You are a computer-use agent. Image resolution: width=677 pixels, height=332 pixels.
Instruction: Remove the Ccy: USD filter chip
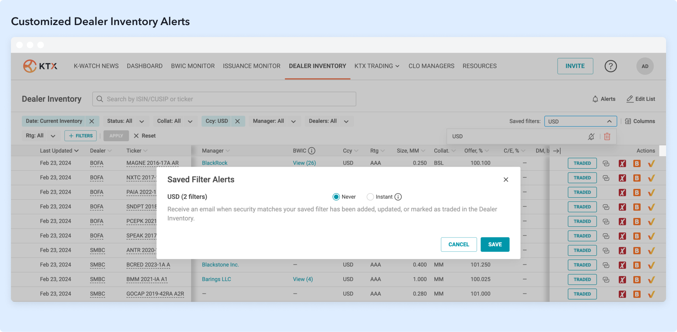[237, 121]
